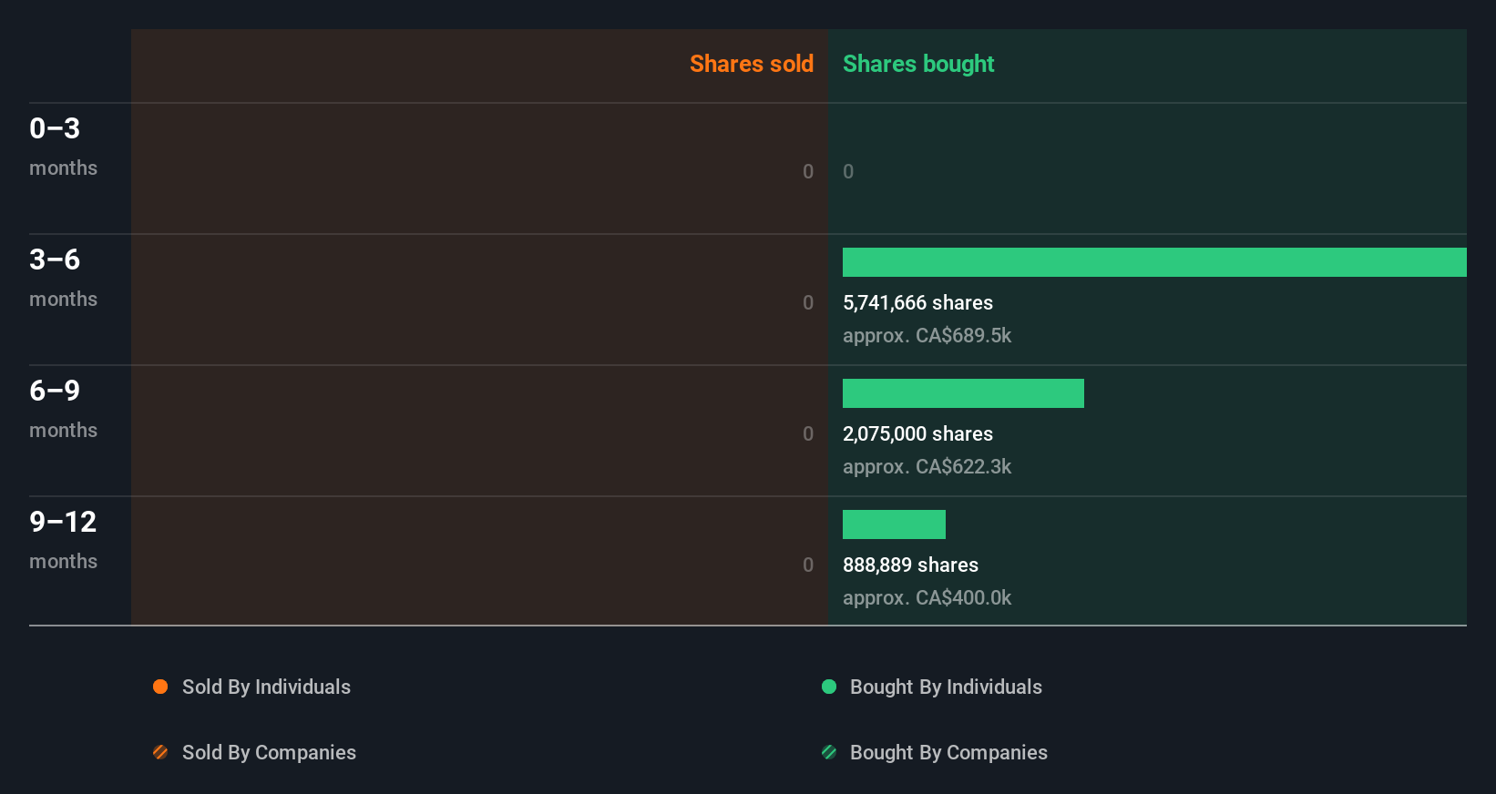
Task: Select the 6–9 months green bar
Action: (963, 393)
